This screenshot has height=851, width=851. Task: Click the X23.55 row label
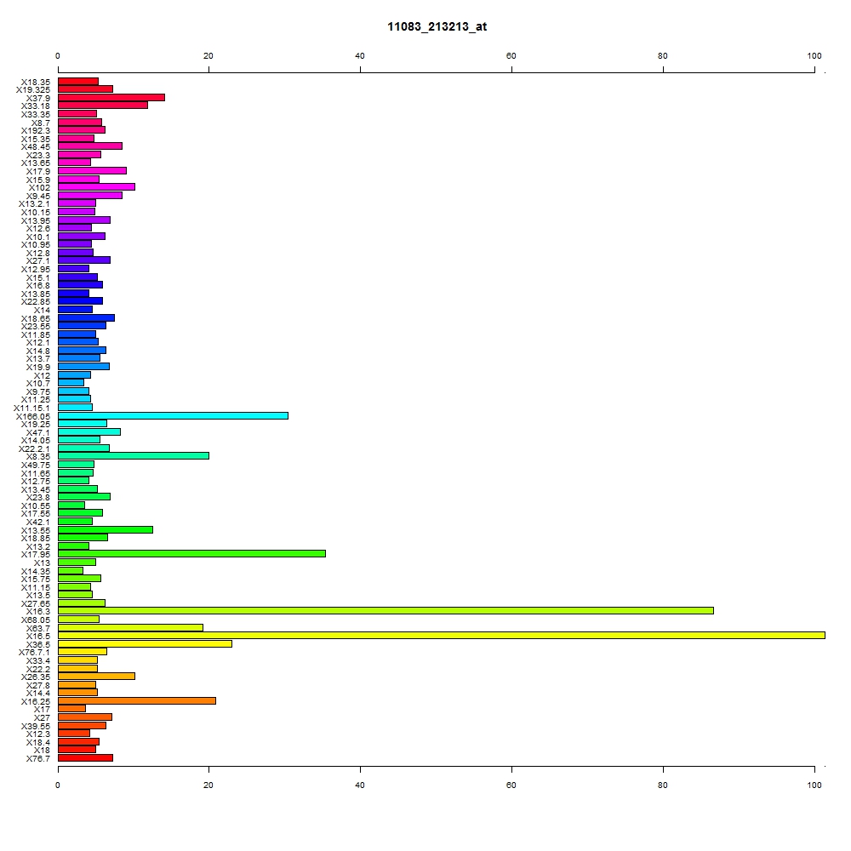click(x=36, y=326)
